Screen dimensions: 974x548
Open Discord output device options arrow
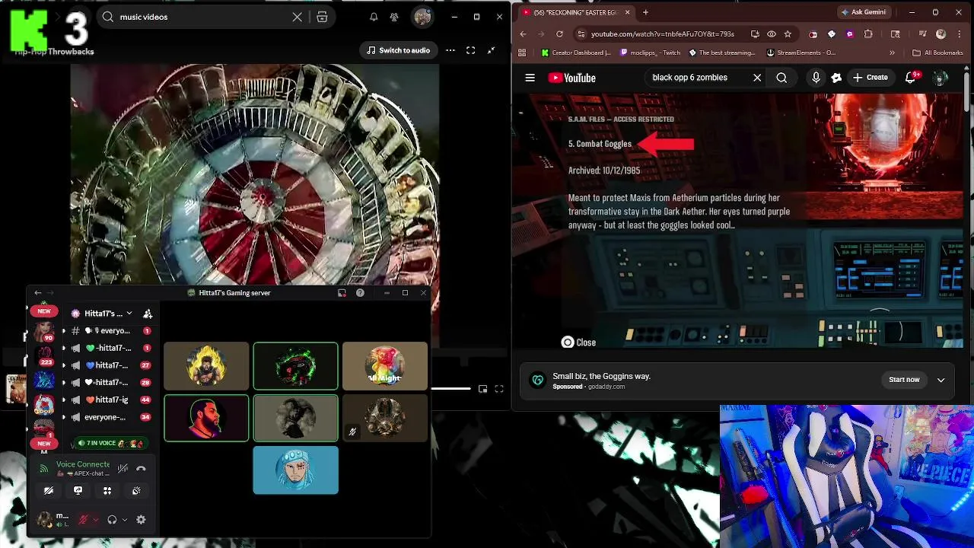click(x=124, y=520)
